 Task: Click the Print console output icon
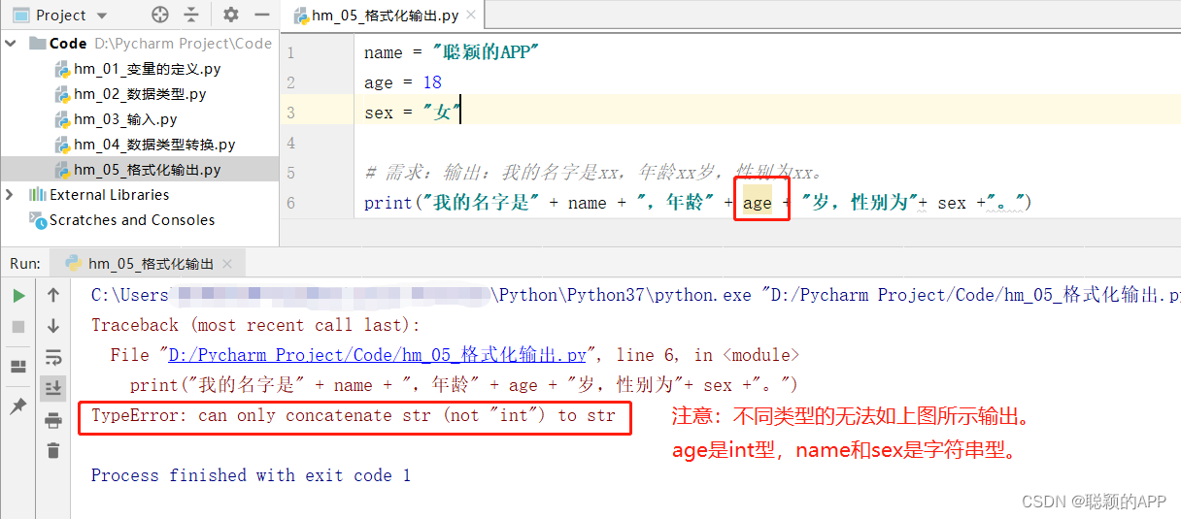tap(52, 420)
